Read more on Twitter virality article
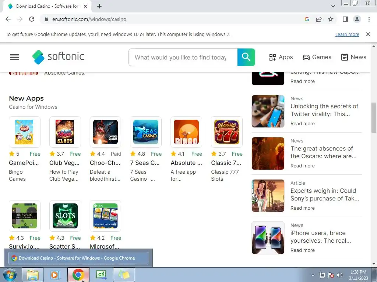The width and height of the screenshot is (377, 282). point(303,123)
